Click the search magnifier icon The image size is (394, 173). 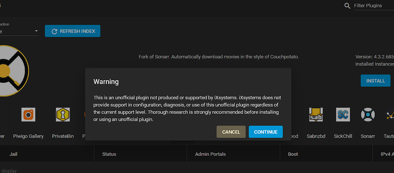tap(347, 6)
